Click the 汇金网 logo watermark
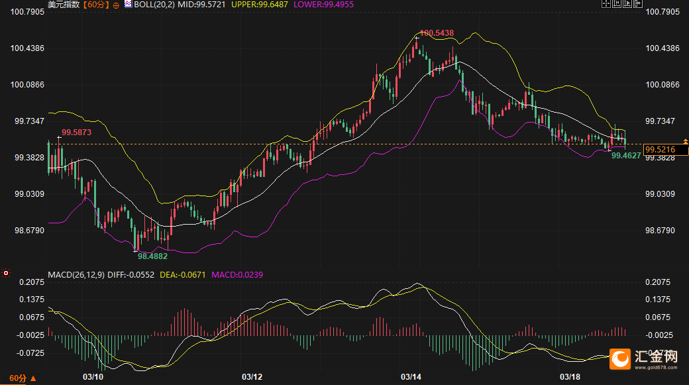 pos(645,358)
